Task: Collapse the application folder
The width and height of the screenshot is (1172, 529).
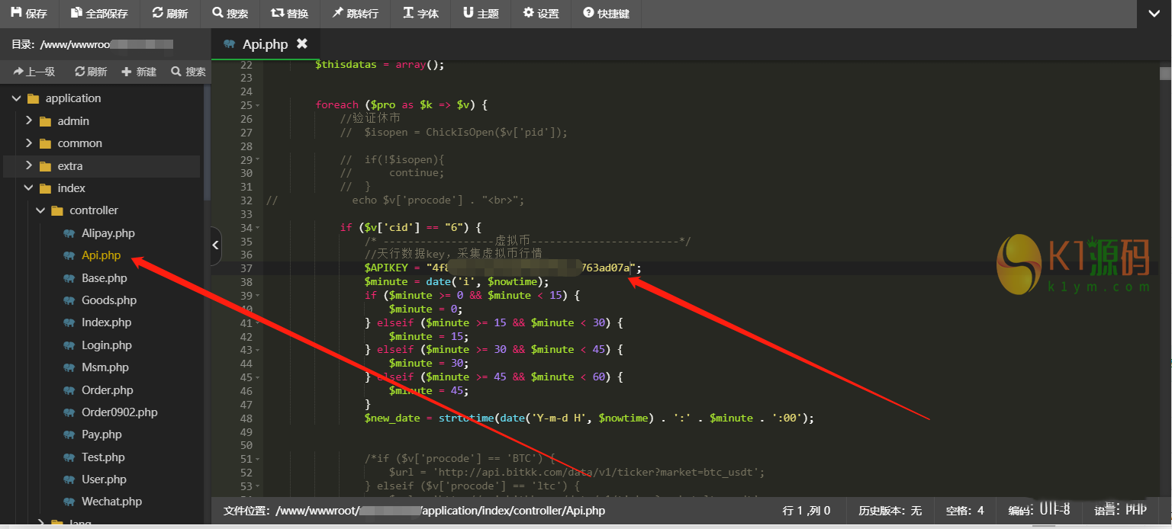Action: 17,98
